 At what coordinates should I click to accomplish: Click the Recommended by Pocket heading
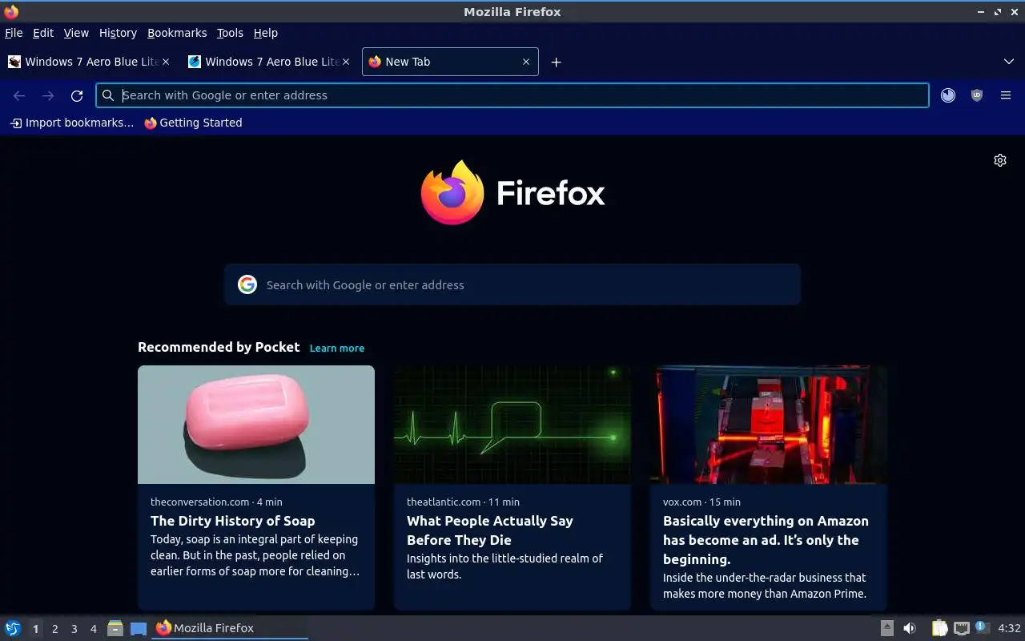219,347
